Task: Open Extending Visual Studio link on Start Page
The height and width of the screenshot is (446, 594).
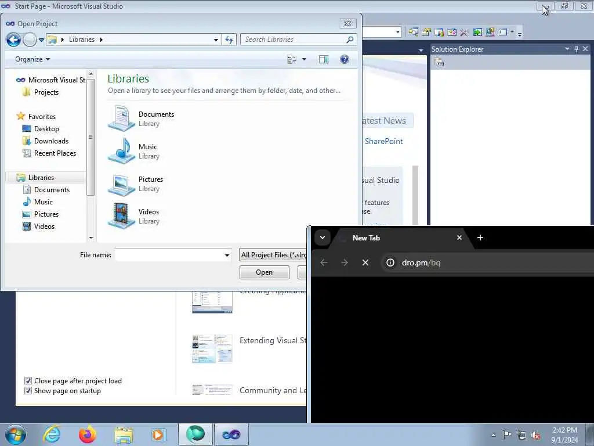Action: (273, 340)
